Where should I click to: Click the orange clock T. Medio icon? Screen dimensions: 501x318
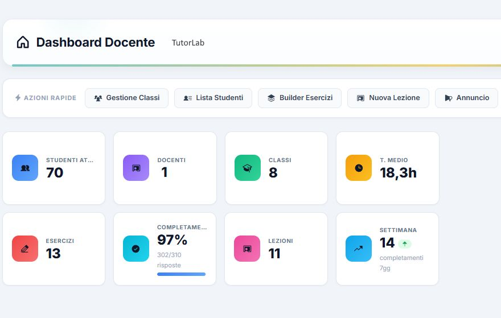pyautogui.click(x=359, y=168)
